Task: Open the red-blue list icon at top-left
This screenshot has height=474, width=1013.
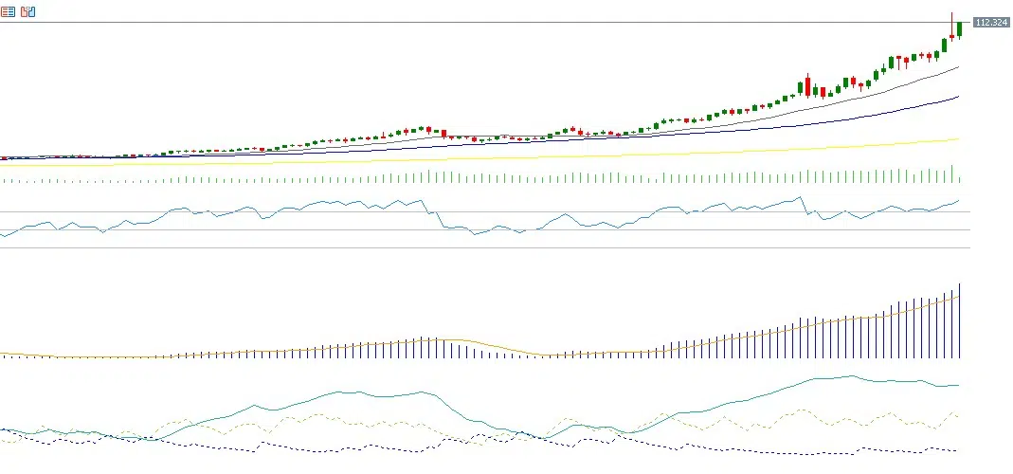Action: pyautogui.click(x=9, y=12)
